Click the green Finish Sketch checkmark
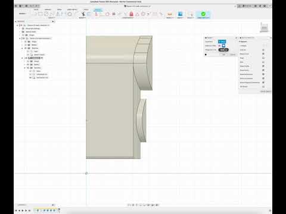Image resolution: width=286 pixels, height=214 pixels. click(203, 14)
